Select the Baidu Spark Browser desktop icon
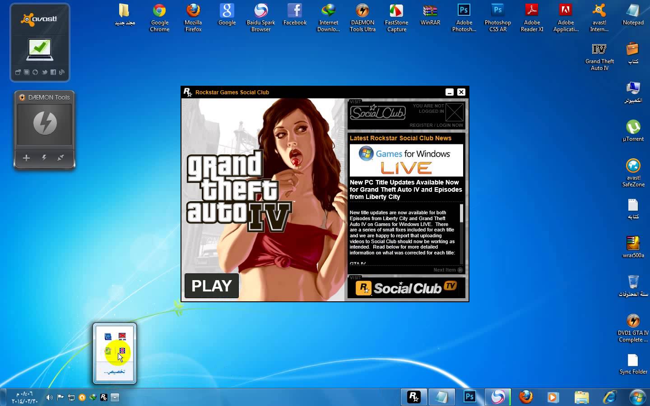The image size is (650, 406). tap(261, 18)
